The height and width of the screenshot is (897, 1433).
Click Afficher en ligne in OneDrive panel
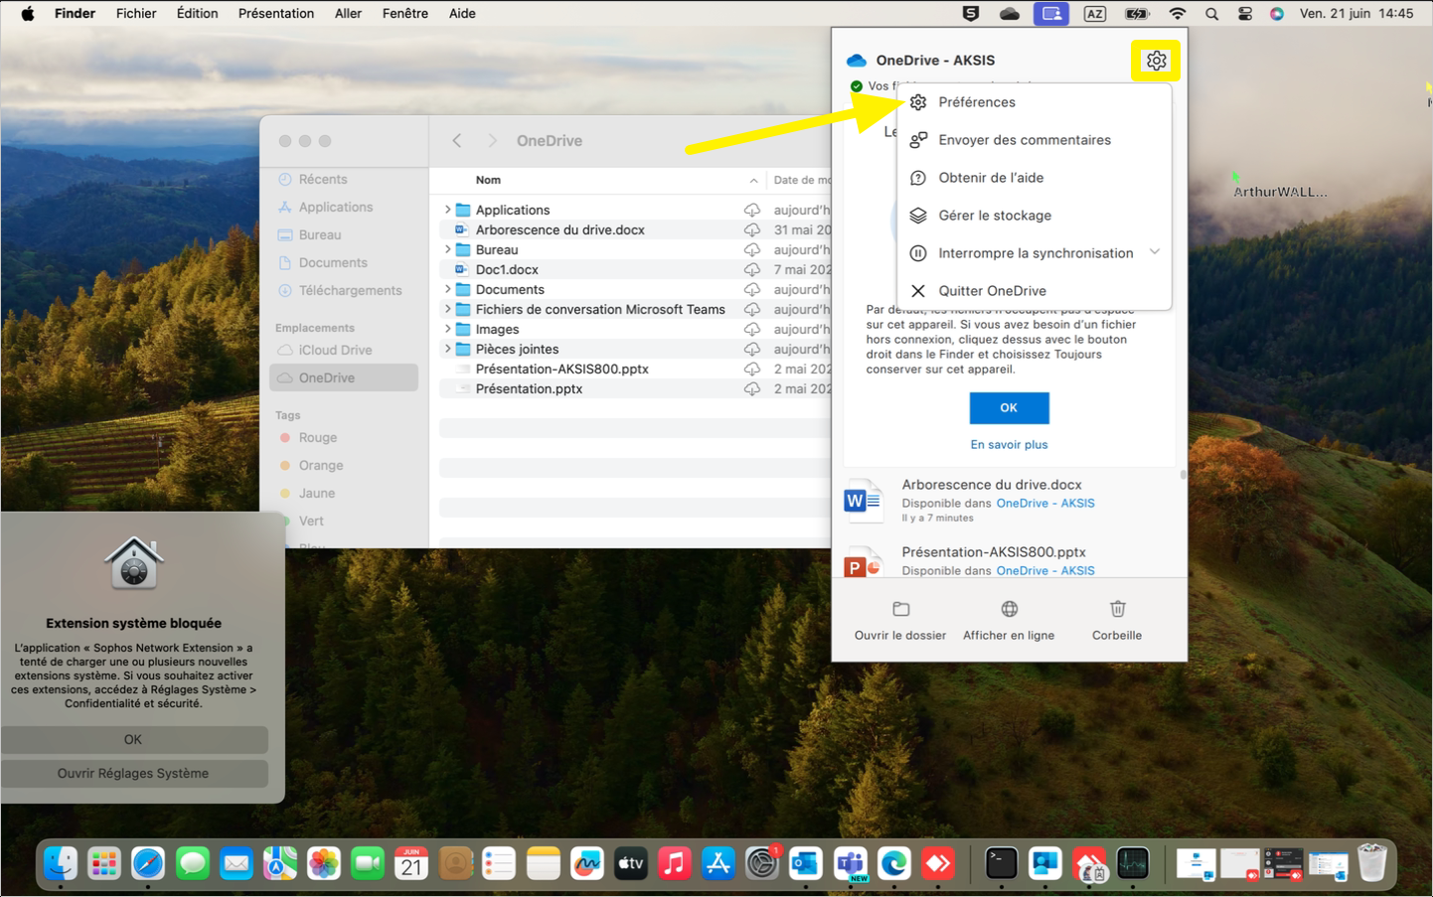(x=1009, y=621)
